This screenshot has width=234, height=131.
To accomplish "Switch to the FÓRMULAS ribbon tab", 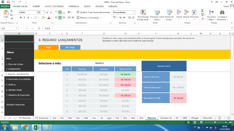I will [74, 6].
